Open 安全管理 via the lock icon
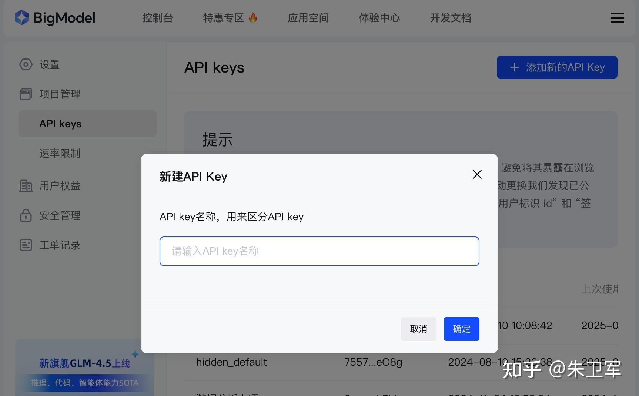Screen dimensions: 639x396 point(26,215)
